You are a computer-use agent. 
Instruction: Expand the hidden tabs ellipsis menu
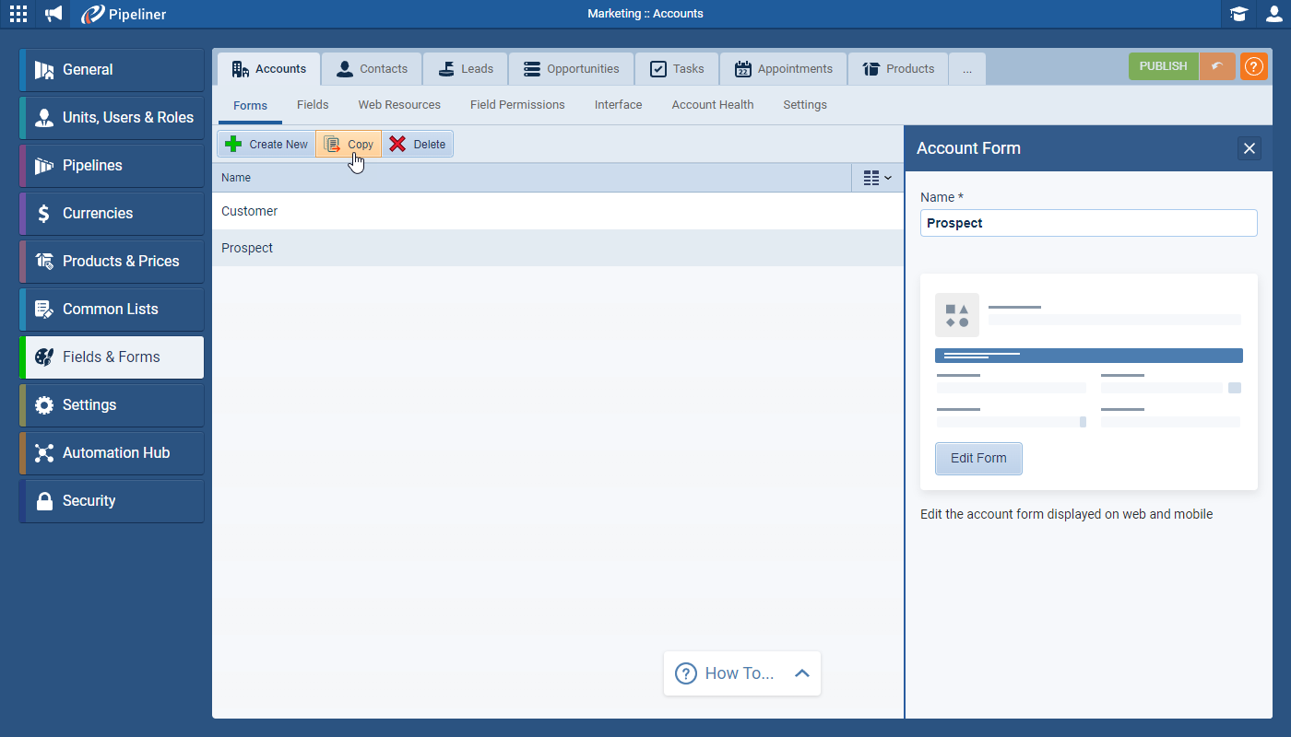(966, 68)
